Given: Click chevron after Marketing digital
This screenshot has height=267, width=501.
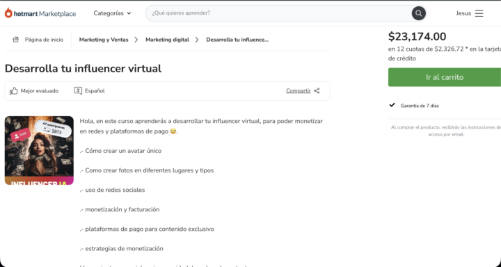Looking at the screenshot, I should tap(197, 40).
